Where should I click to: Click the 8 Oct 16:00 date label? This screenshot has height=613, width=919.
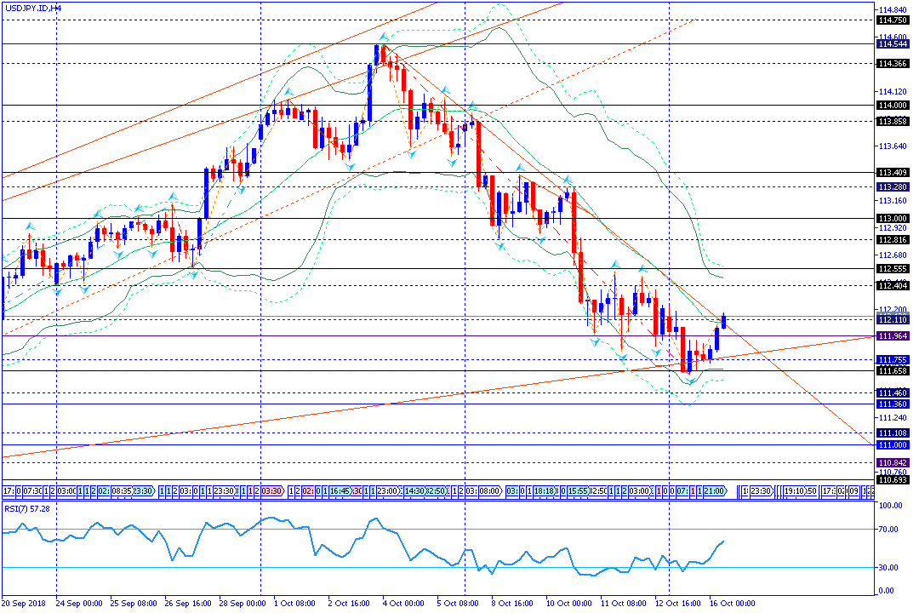click(512, 604)
